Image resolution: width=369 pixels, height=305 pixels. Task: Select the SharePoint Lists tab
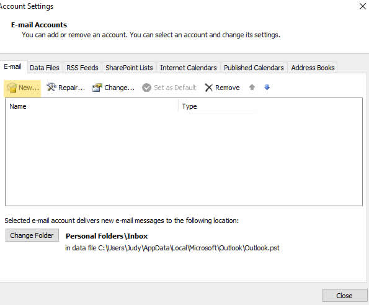(129, 68)
